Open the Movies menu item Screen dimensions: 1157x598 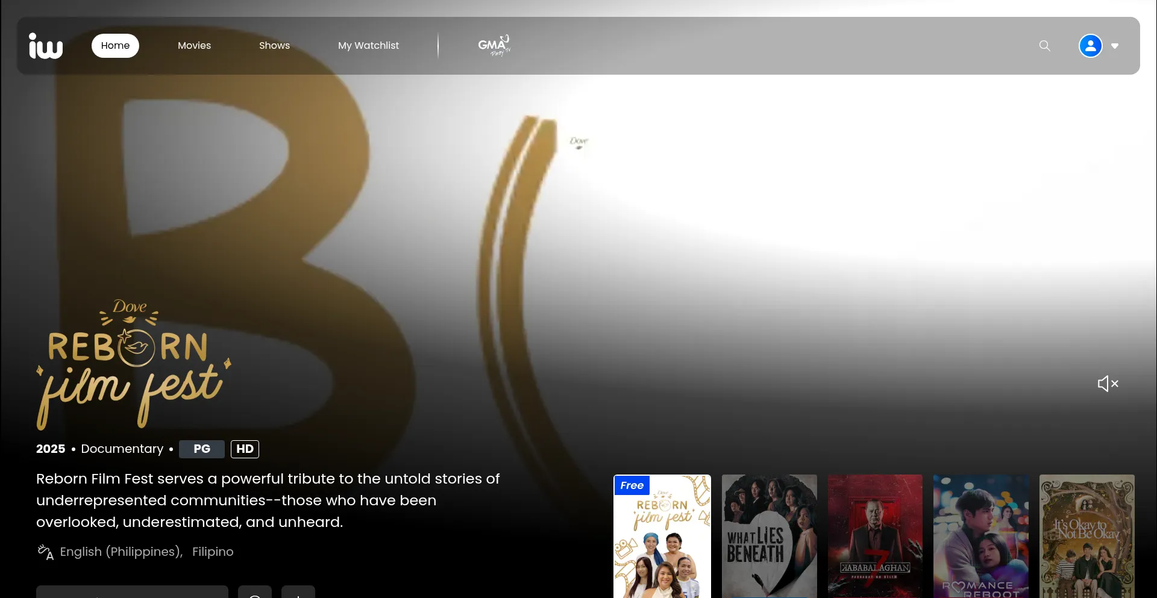(194, 46)
